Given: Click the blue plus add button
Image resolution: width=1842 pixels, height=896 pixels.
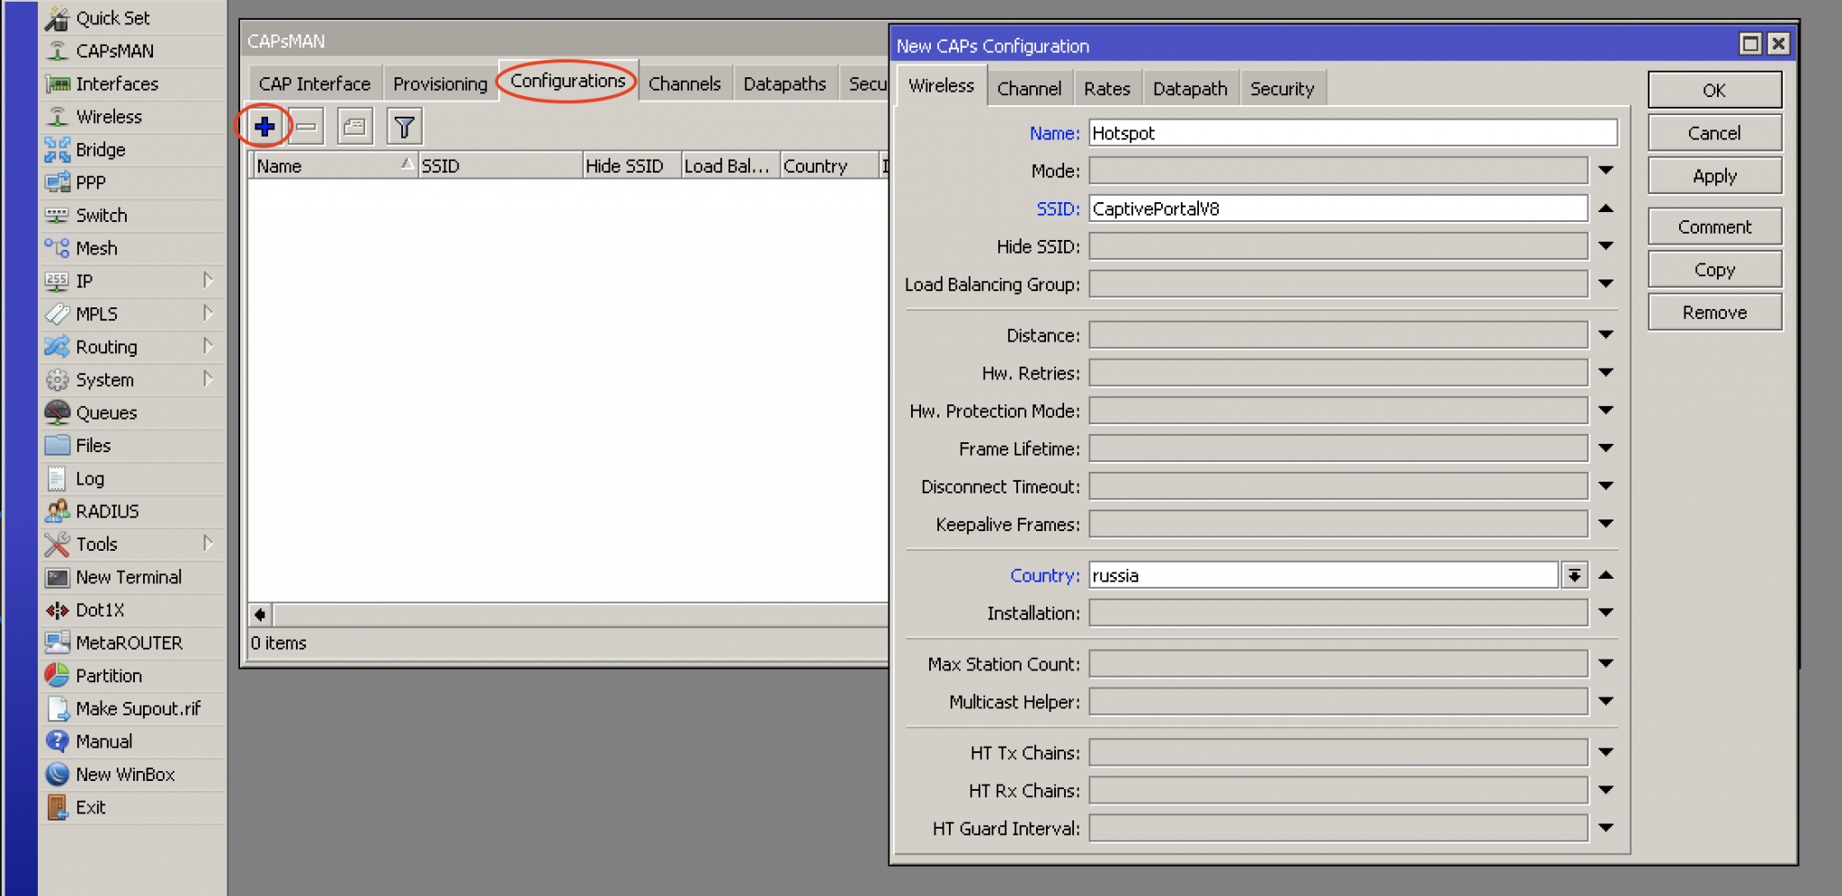Looking at the screenshot, I should pyautogui.click(x=264, y=127).
